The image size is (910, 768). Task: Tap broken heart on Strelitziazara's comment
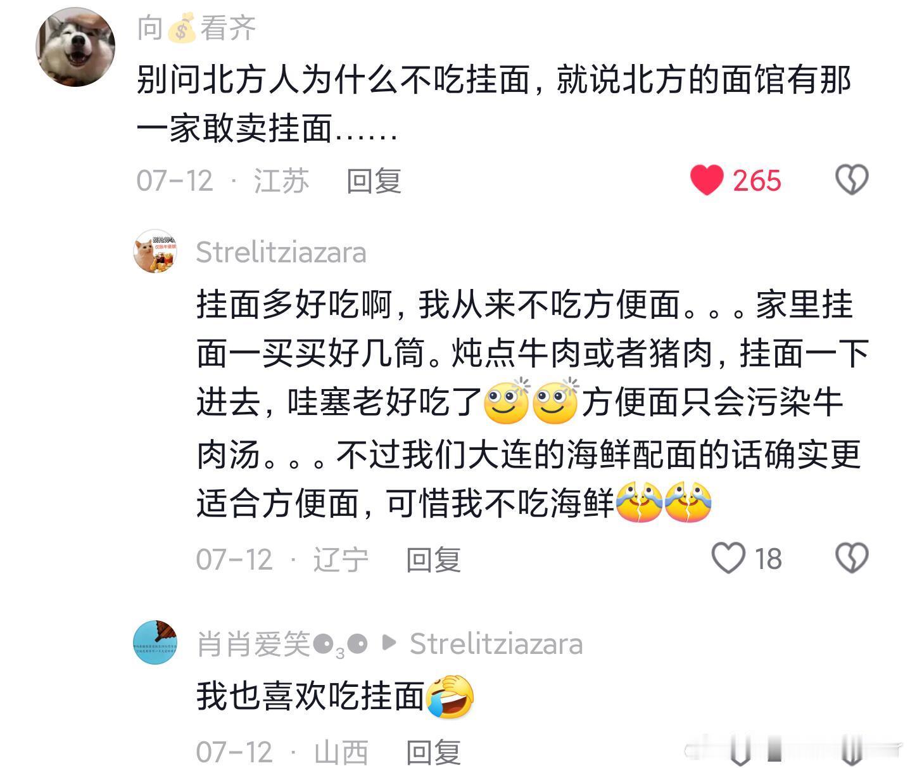852,558
